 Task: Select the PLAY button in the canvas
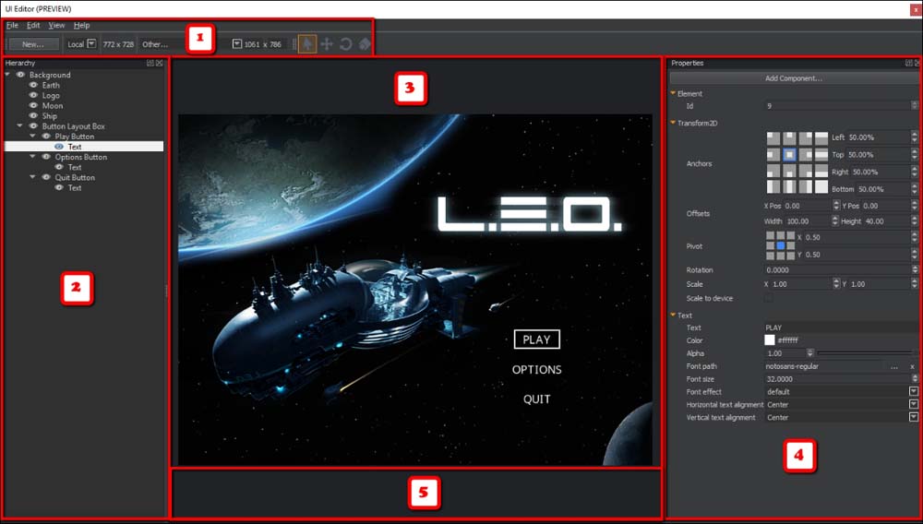[536, 339]
